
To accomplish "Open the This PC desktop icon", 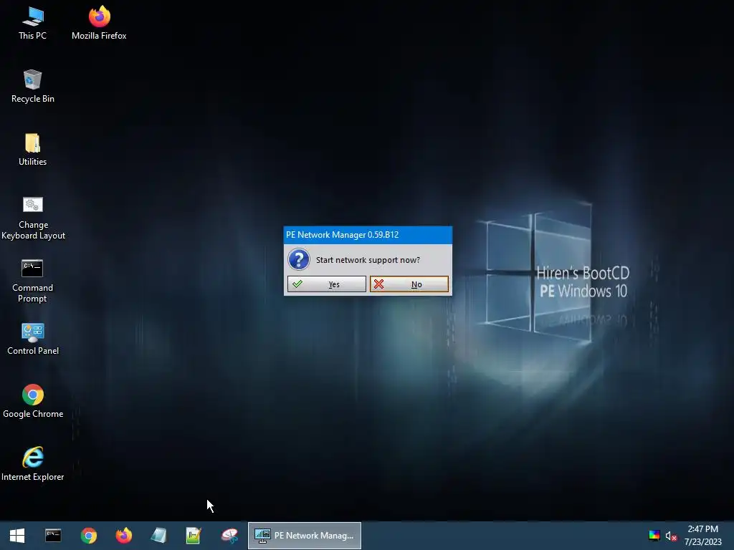I will 32,24.
